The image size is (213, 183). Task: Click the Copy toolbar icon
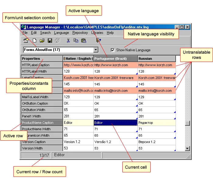76,40
